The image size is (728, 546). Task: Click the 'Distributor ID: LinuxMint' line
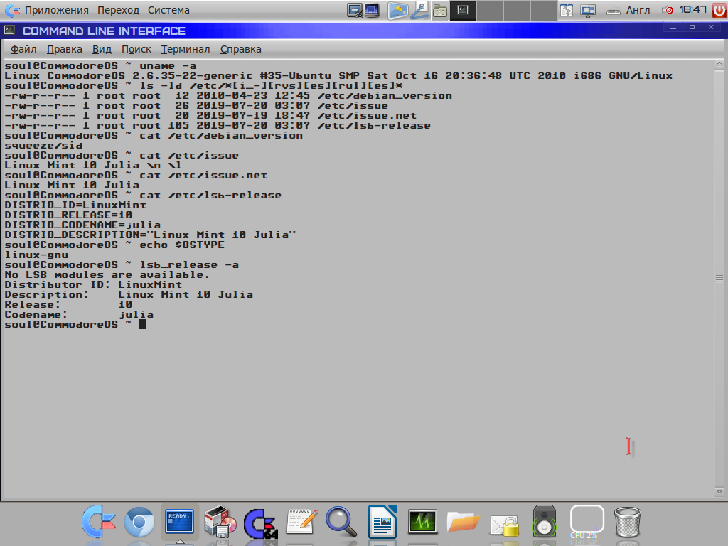pyautogui.click(x=93, y=284)
